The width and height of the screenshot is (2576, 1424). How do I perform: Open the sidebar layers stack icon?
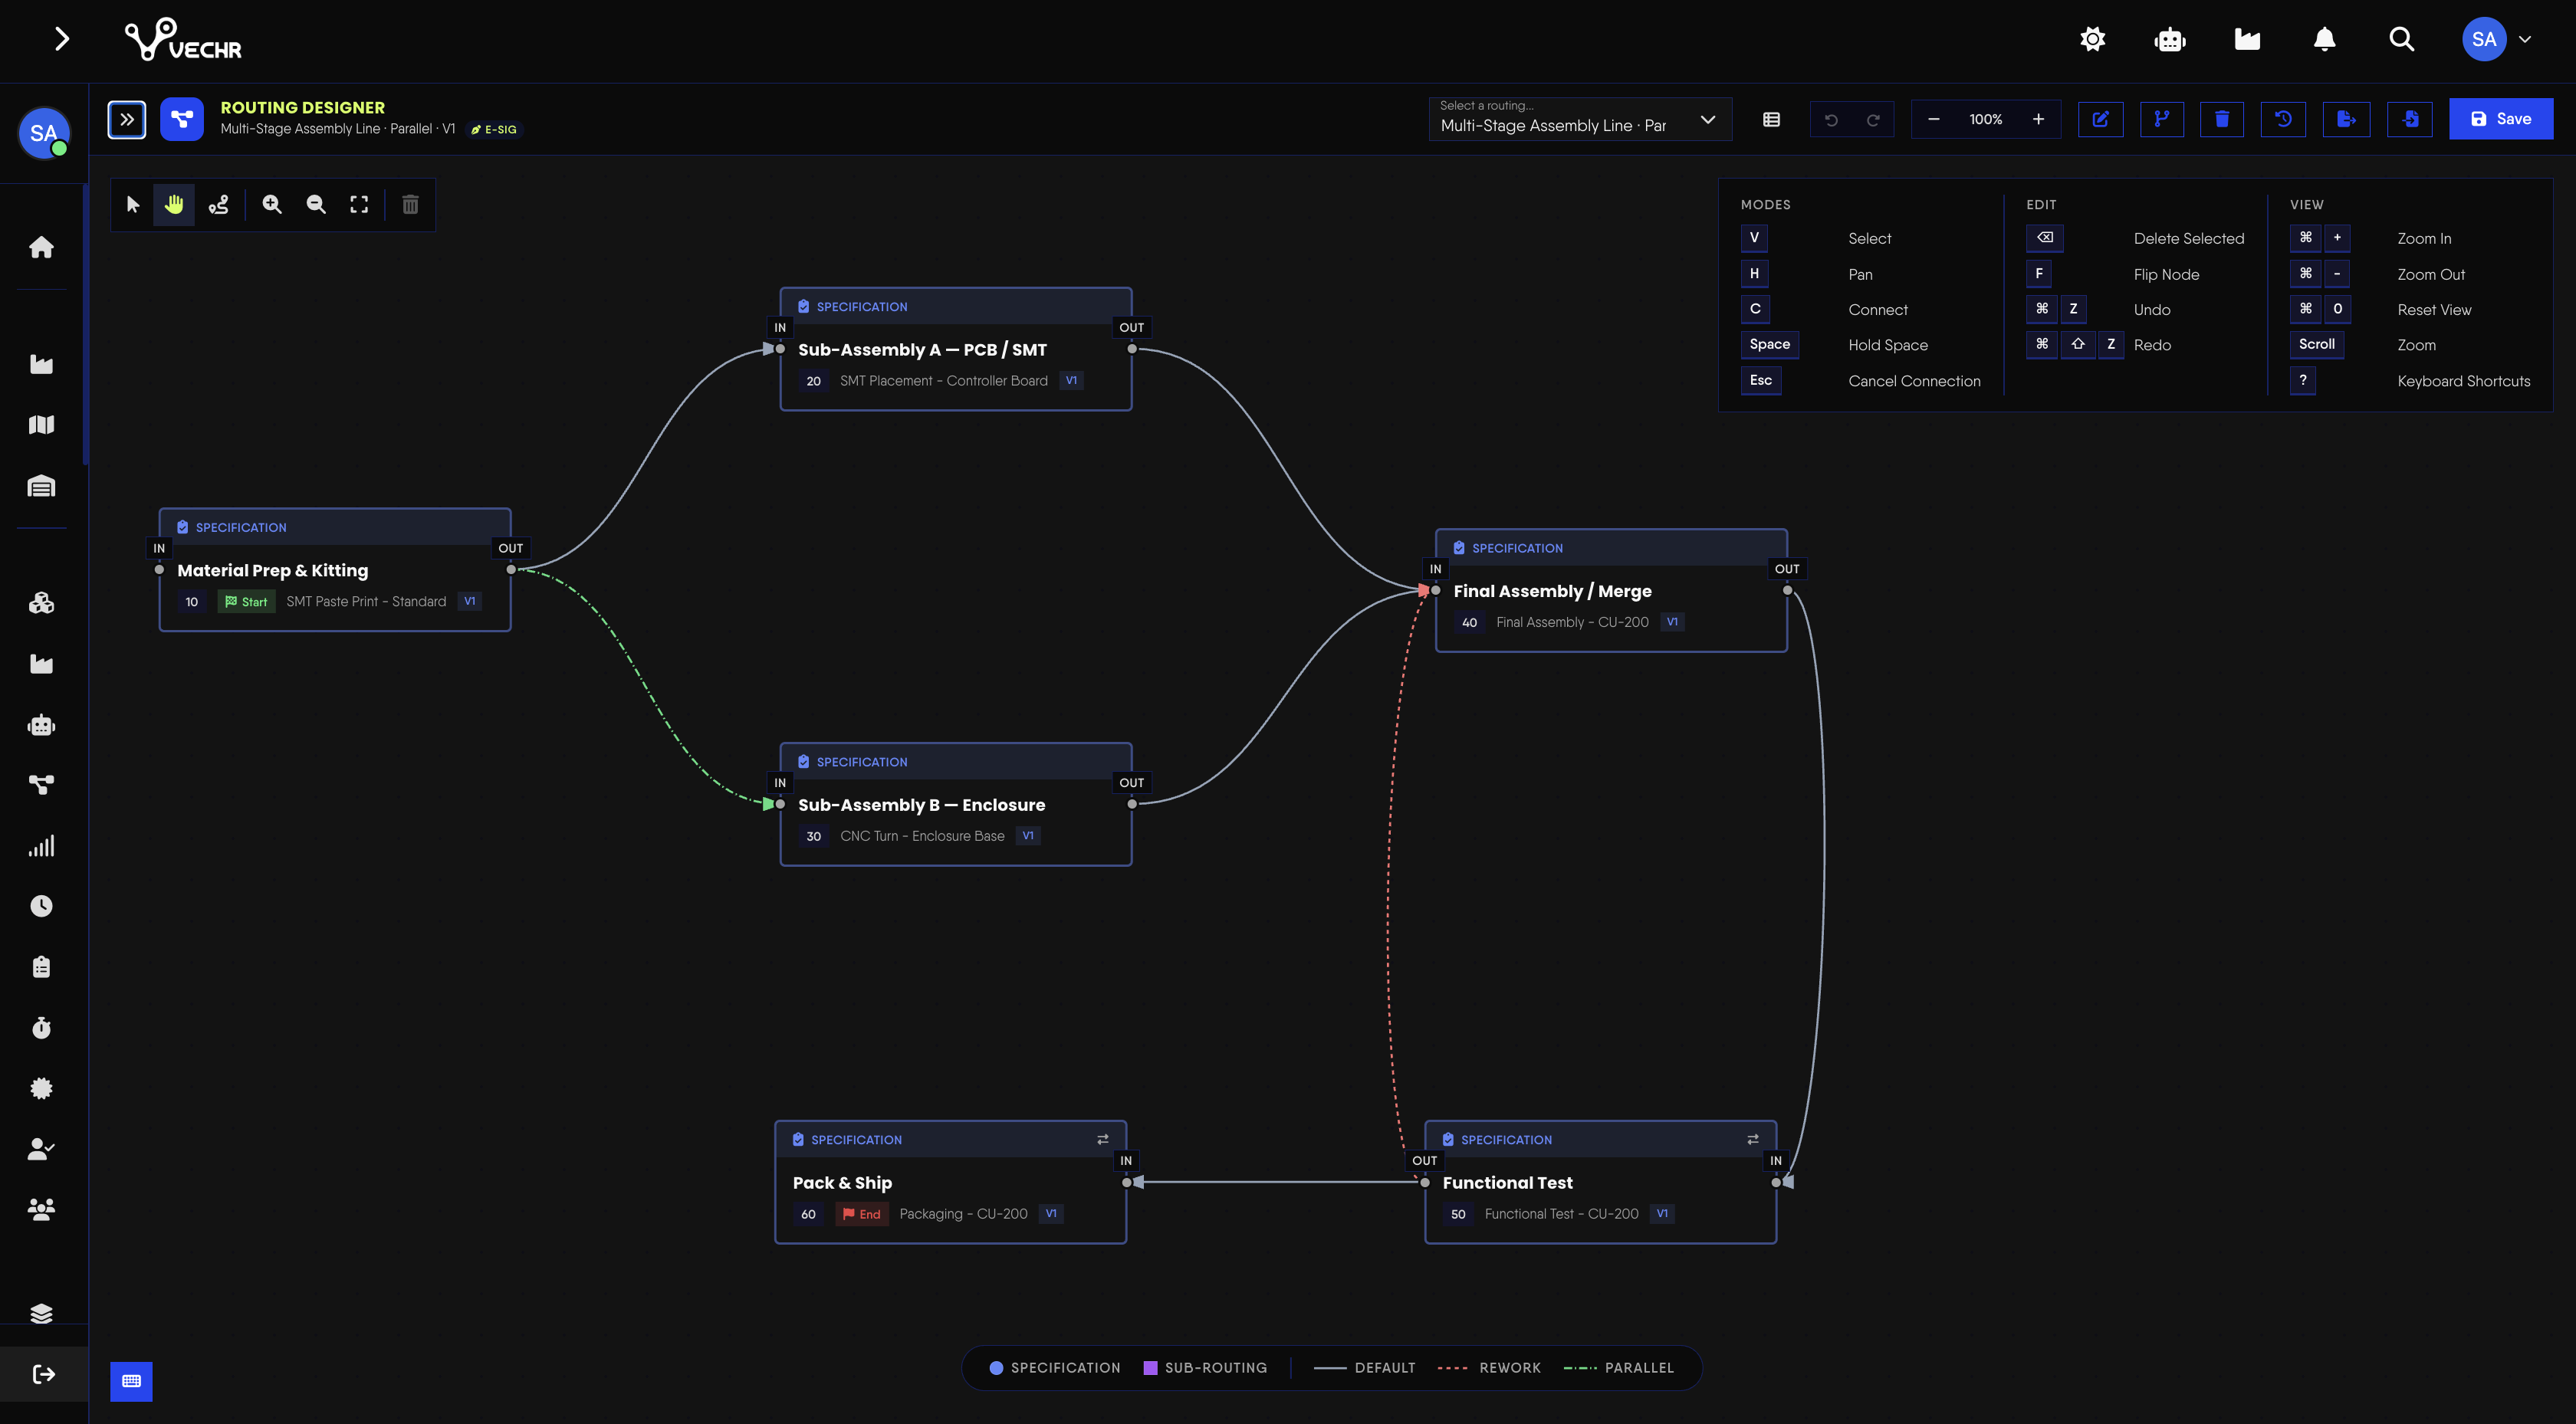click(x=41, y=1313)
